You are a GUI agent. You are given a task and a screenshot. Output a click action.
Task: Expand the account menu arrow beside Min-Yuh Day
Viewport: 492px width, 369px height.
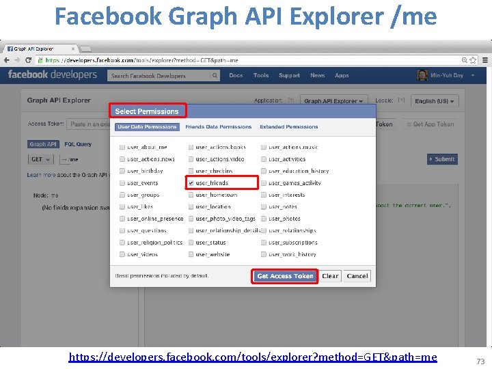tap(473, 75)
